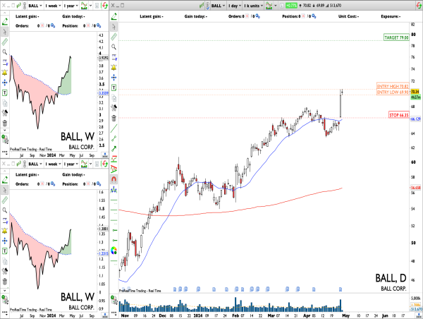
Task: Select the green arrow drawing tool
Action: 114,148
